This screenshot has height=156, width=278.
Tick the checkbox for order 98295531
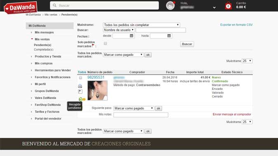tap(80, 78)
